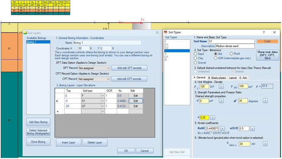Click the boring Name input field

pyautogui.click(x=107, y=43)
